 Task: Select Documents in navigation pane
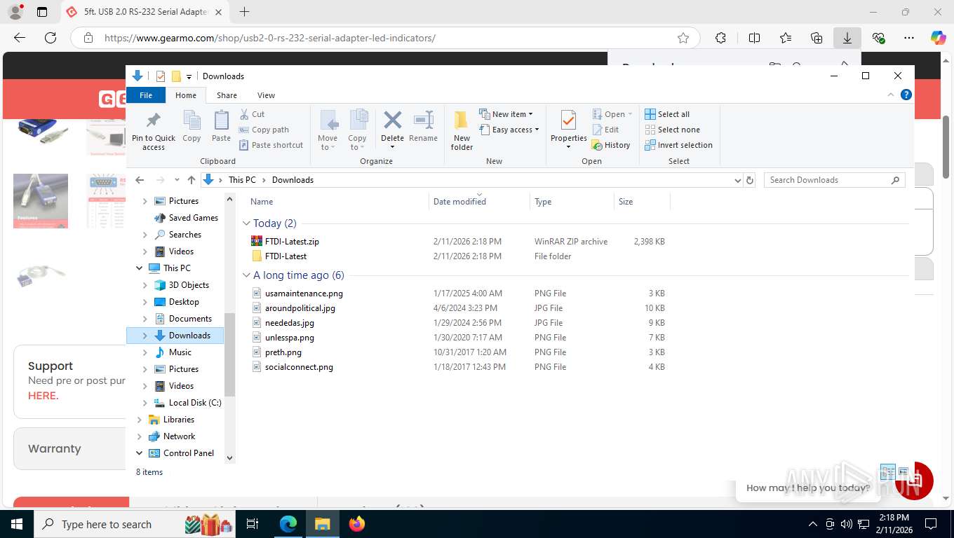pos(190,319)
